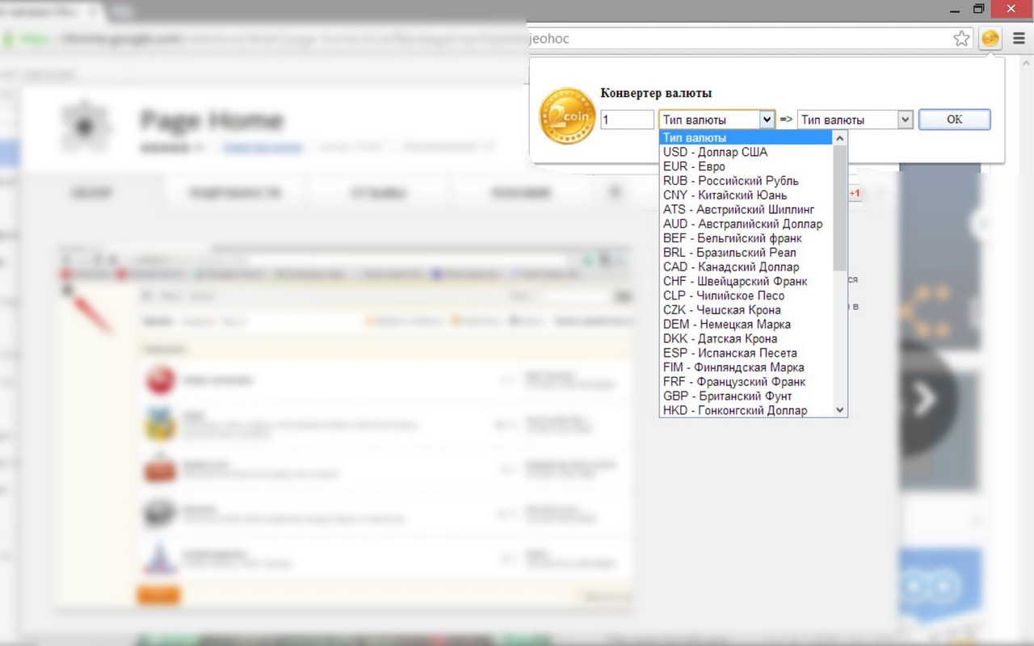Pick 'BEF - Бельгийский франк' option
Image resolution: width=1034 pixels, height=646 pixels.
point(746,238)
